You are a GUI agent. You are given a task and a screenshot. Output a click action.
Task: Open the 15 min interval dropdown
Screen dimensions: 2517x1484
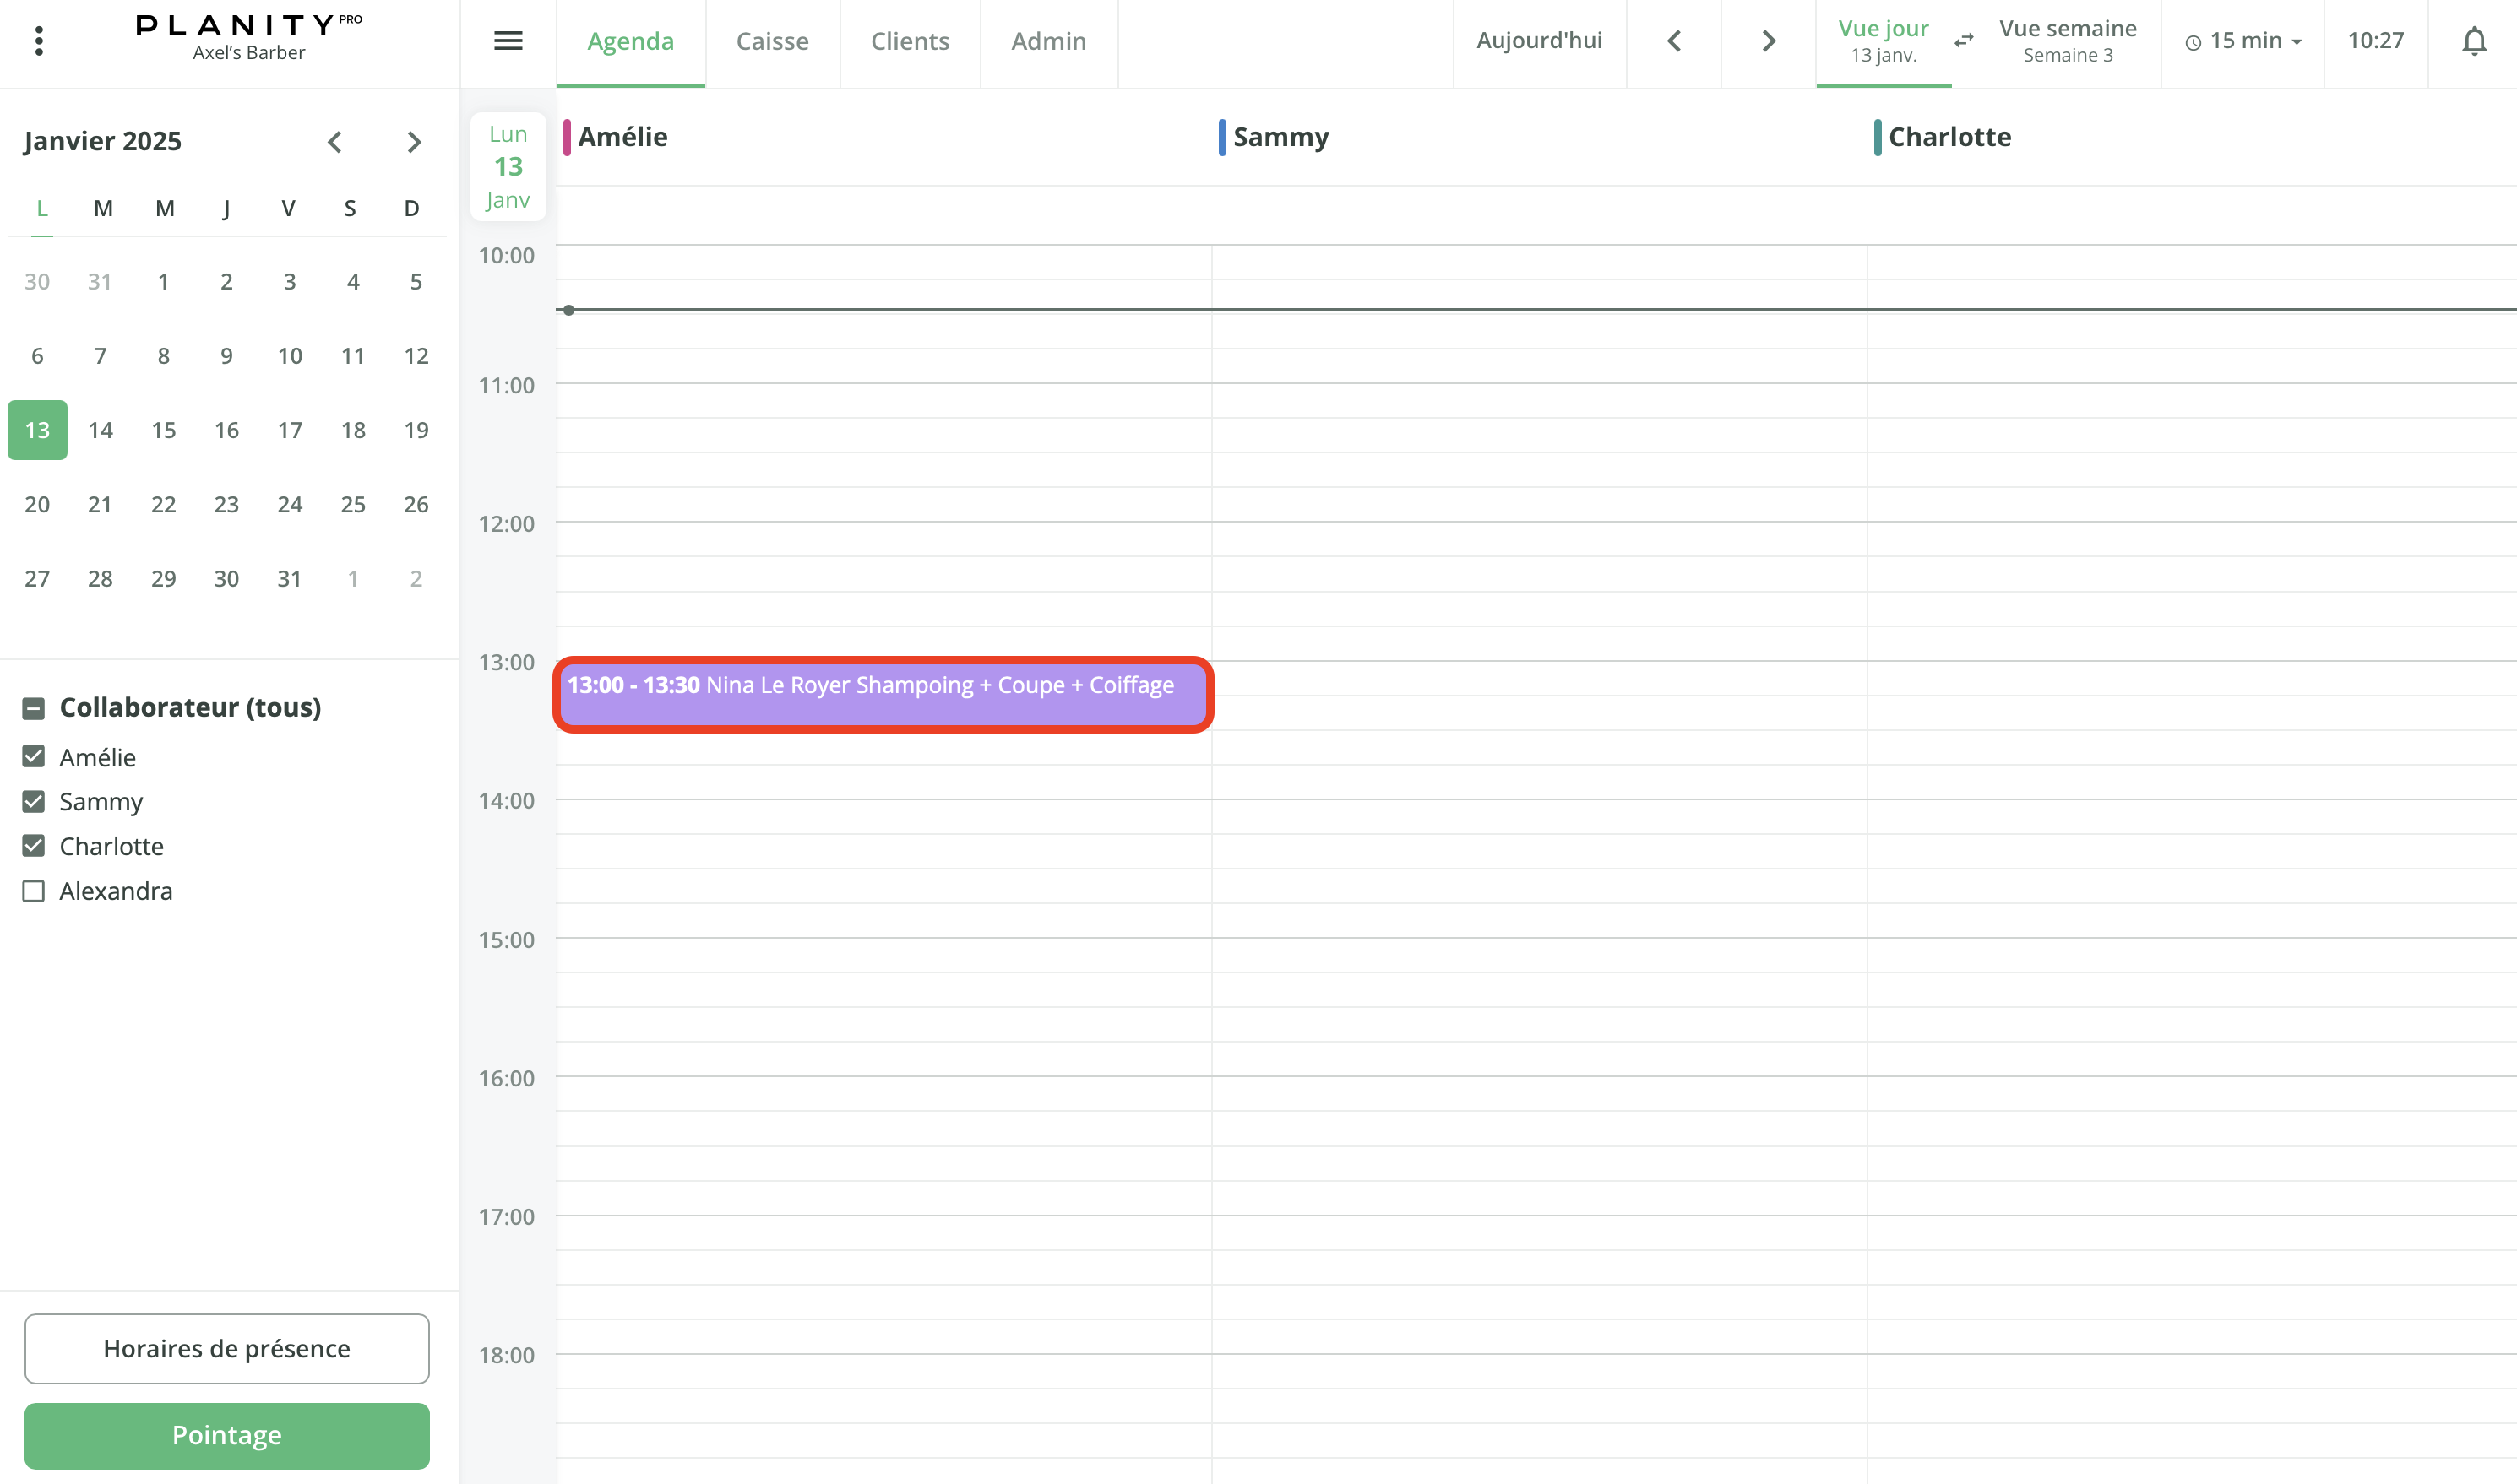click(x=2242, y=41)
